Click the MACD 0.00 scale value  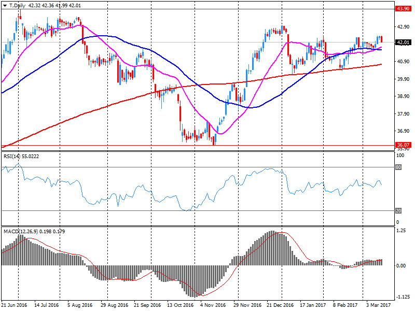pyautogui.click(x=400, y=265)
